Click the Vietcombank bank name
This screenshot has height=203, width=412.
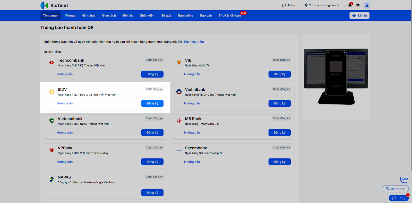tap(70, 119)
